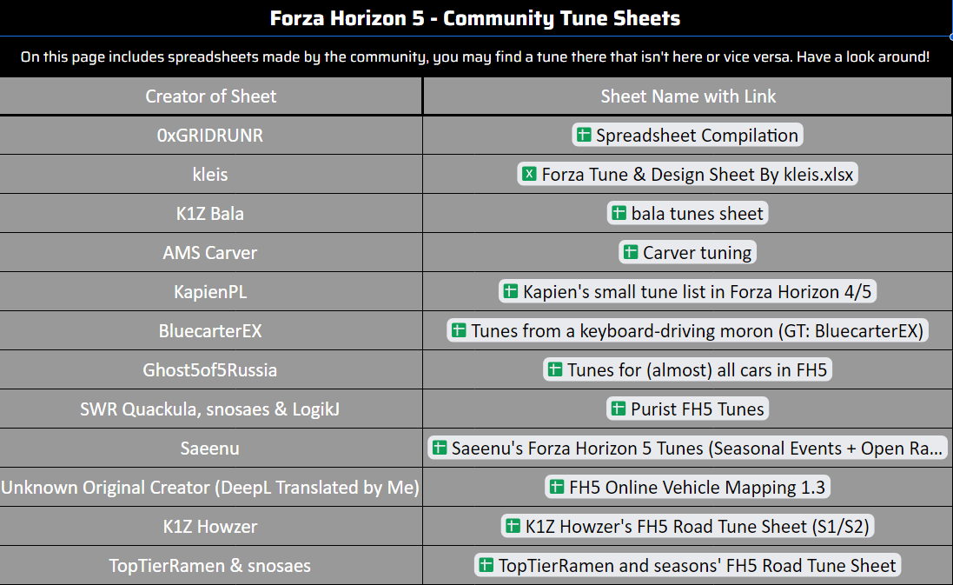Open Tunes from a keyboard-driving moron link
This screenshot has width=953, height=585.
click(x=687, y=331)
